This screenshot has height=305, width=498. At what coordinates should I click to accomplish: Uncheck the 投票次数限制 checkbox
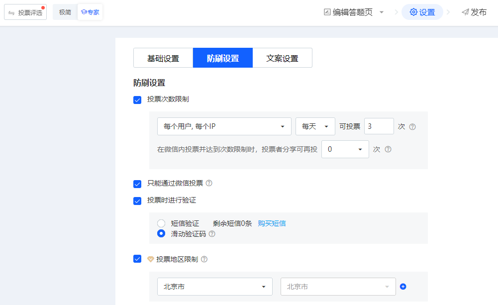click(138, 100)
